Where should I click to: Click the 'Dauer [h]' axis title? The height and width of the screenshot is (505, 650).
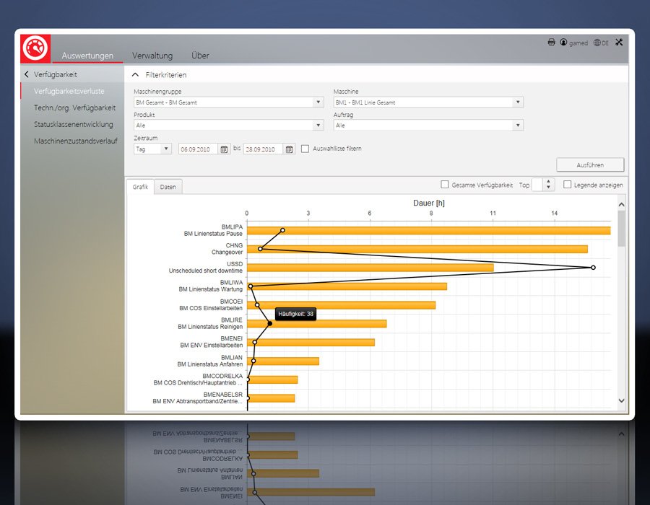(x=428, y=203)
